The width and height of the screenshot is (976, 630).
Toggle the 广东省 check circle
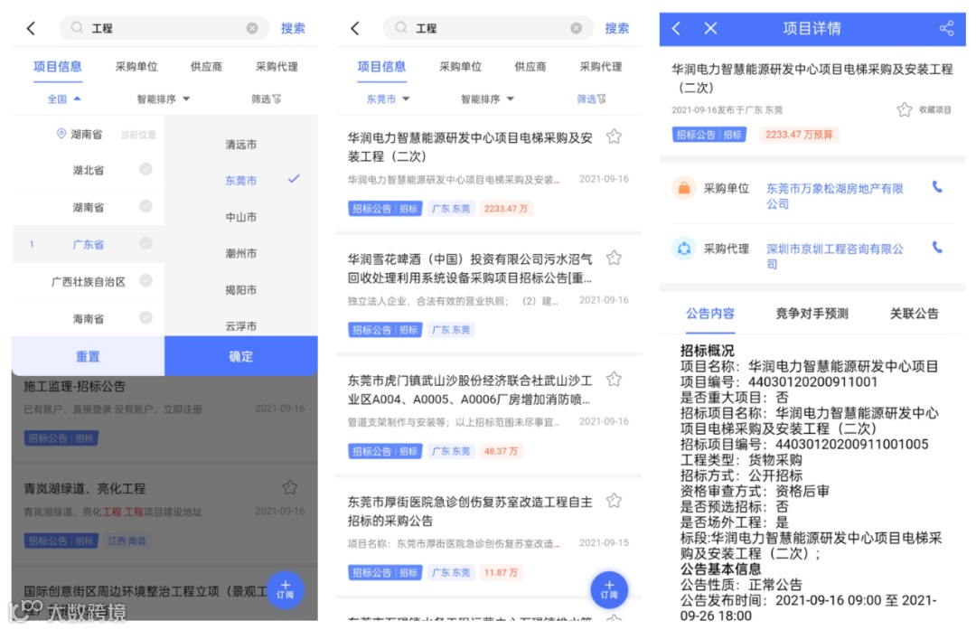click(145, 243)
